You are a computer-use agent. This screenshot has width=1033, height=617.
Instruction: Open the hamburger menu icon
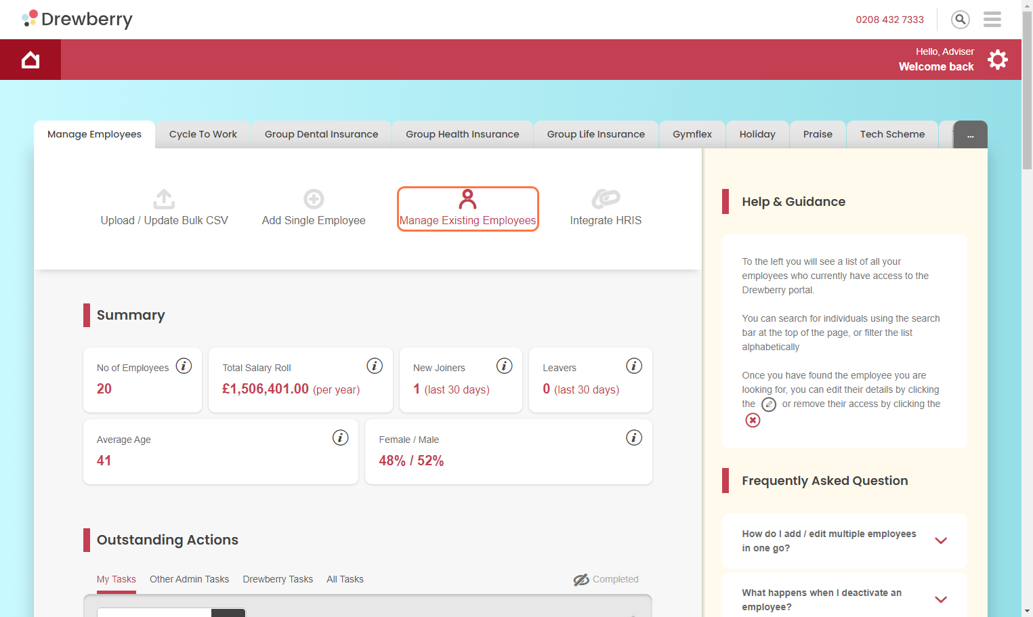point(992,20)
